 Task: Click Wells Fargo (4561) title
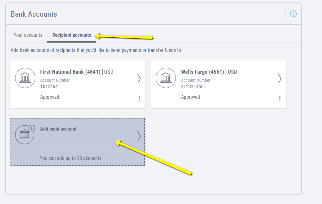(202, 72)
